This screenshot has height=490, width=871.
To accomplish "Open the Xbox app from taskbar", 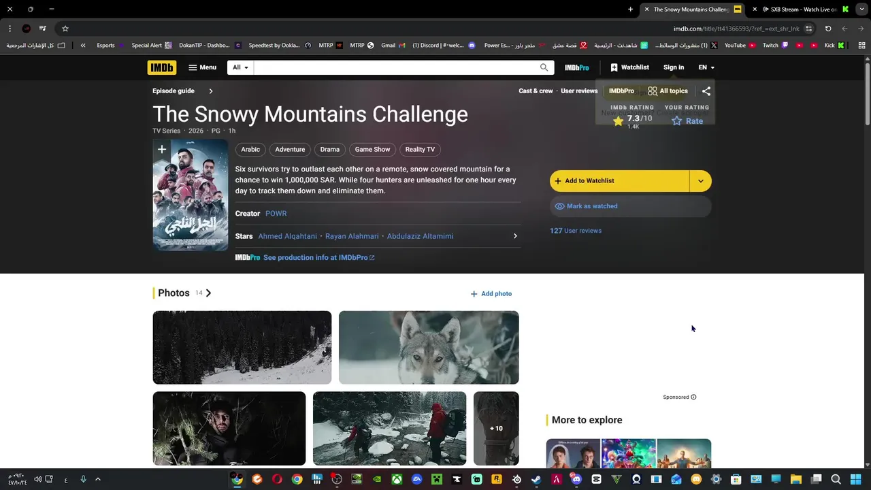I will coord(397,479).
